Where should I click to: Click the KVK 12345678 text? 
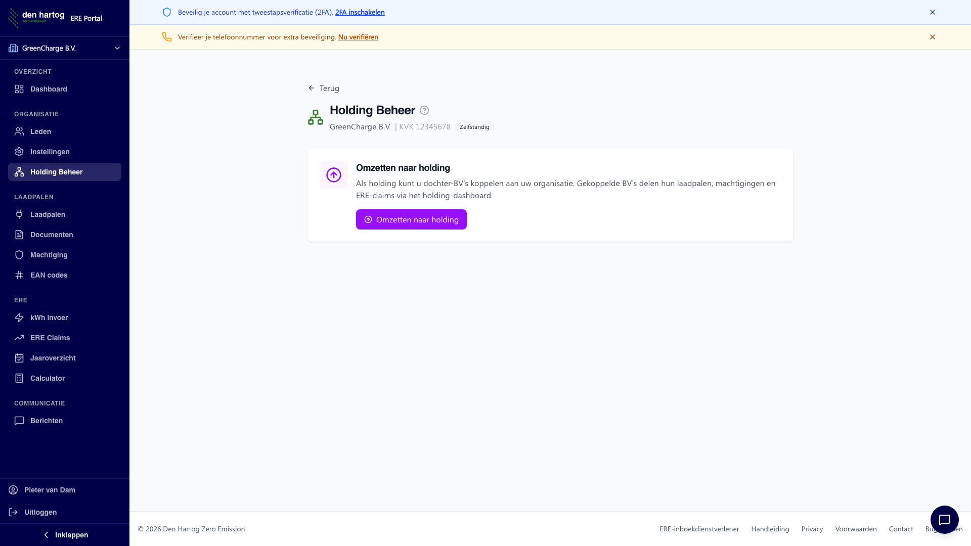(425, 127)
